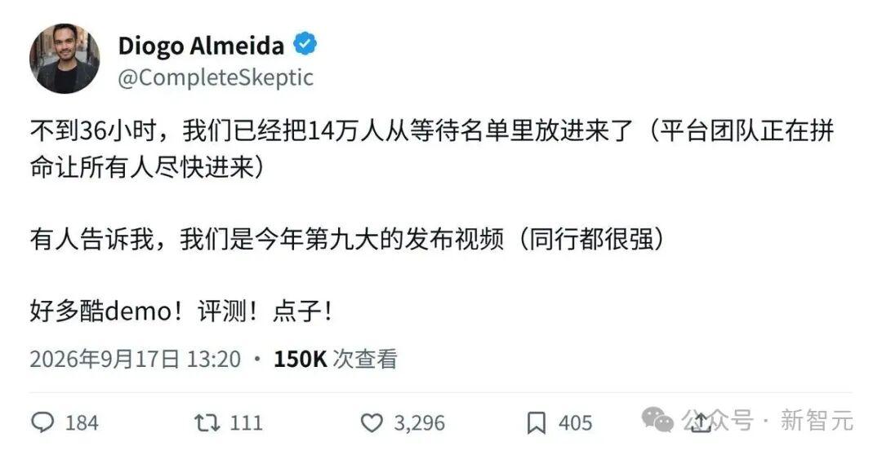Click the share upload icon
This screenshot has width=882, height=455.
701,422
